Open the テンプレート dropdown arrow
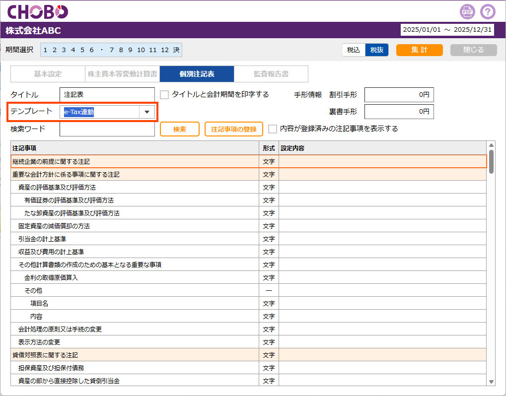Screen dimensions: 506x396 click(x=147, y=112)
